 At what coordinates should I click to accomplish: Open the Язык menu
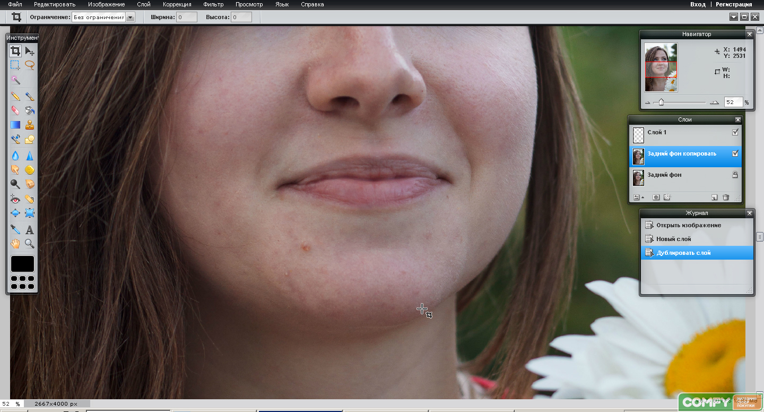[282, 4]
